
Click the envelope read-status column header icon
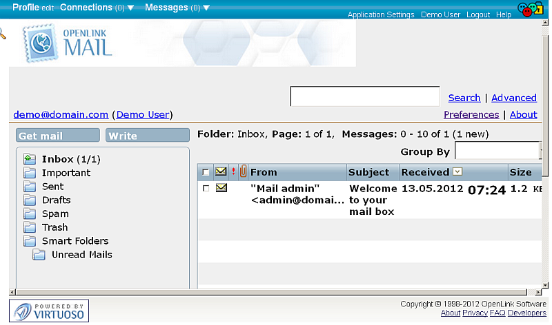[x=221, y=171]
